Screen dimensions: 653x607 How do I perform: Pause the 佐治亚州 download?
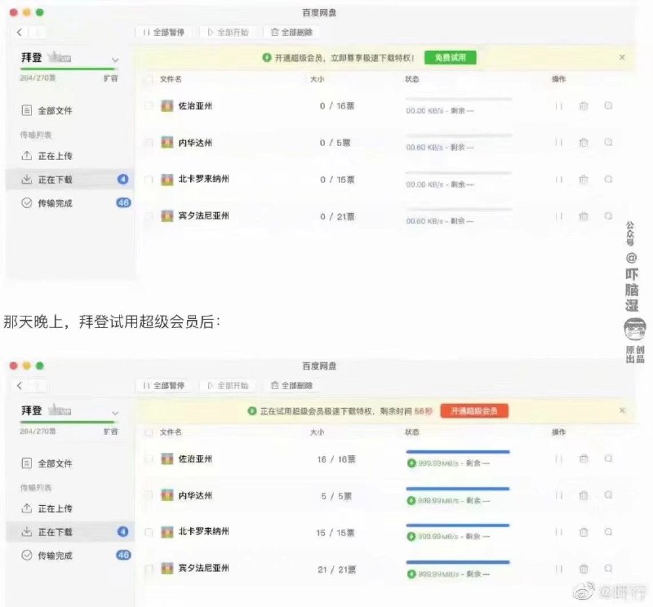(559, 106)
